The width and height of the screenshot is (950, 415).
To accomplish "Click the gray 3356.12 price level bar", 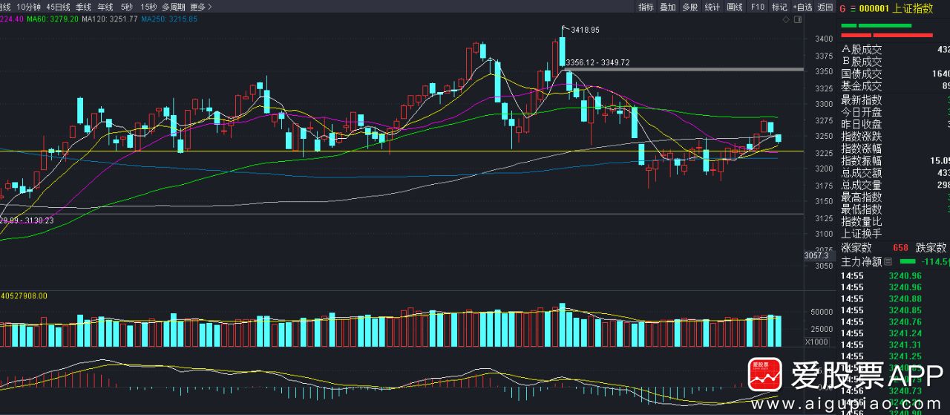I will point(683,69).
